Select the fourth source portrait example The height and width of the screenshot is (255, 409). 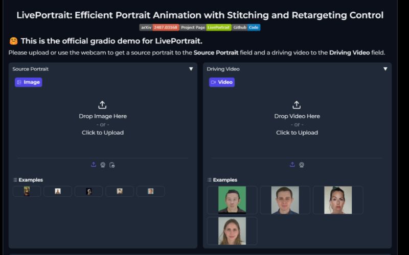click(120, 191)
